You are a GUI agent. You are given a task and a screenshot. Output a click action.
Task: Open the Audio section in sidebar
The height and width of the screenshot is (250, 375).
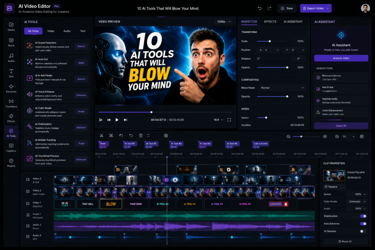click(11, 57)
